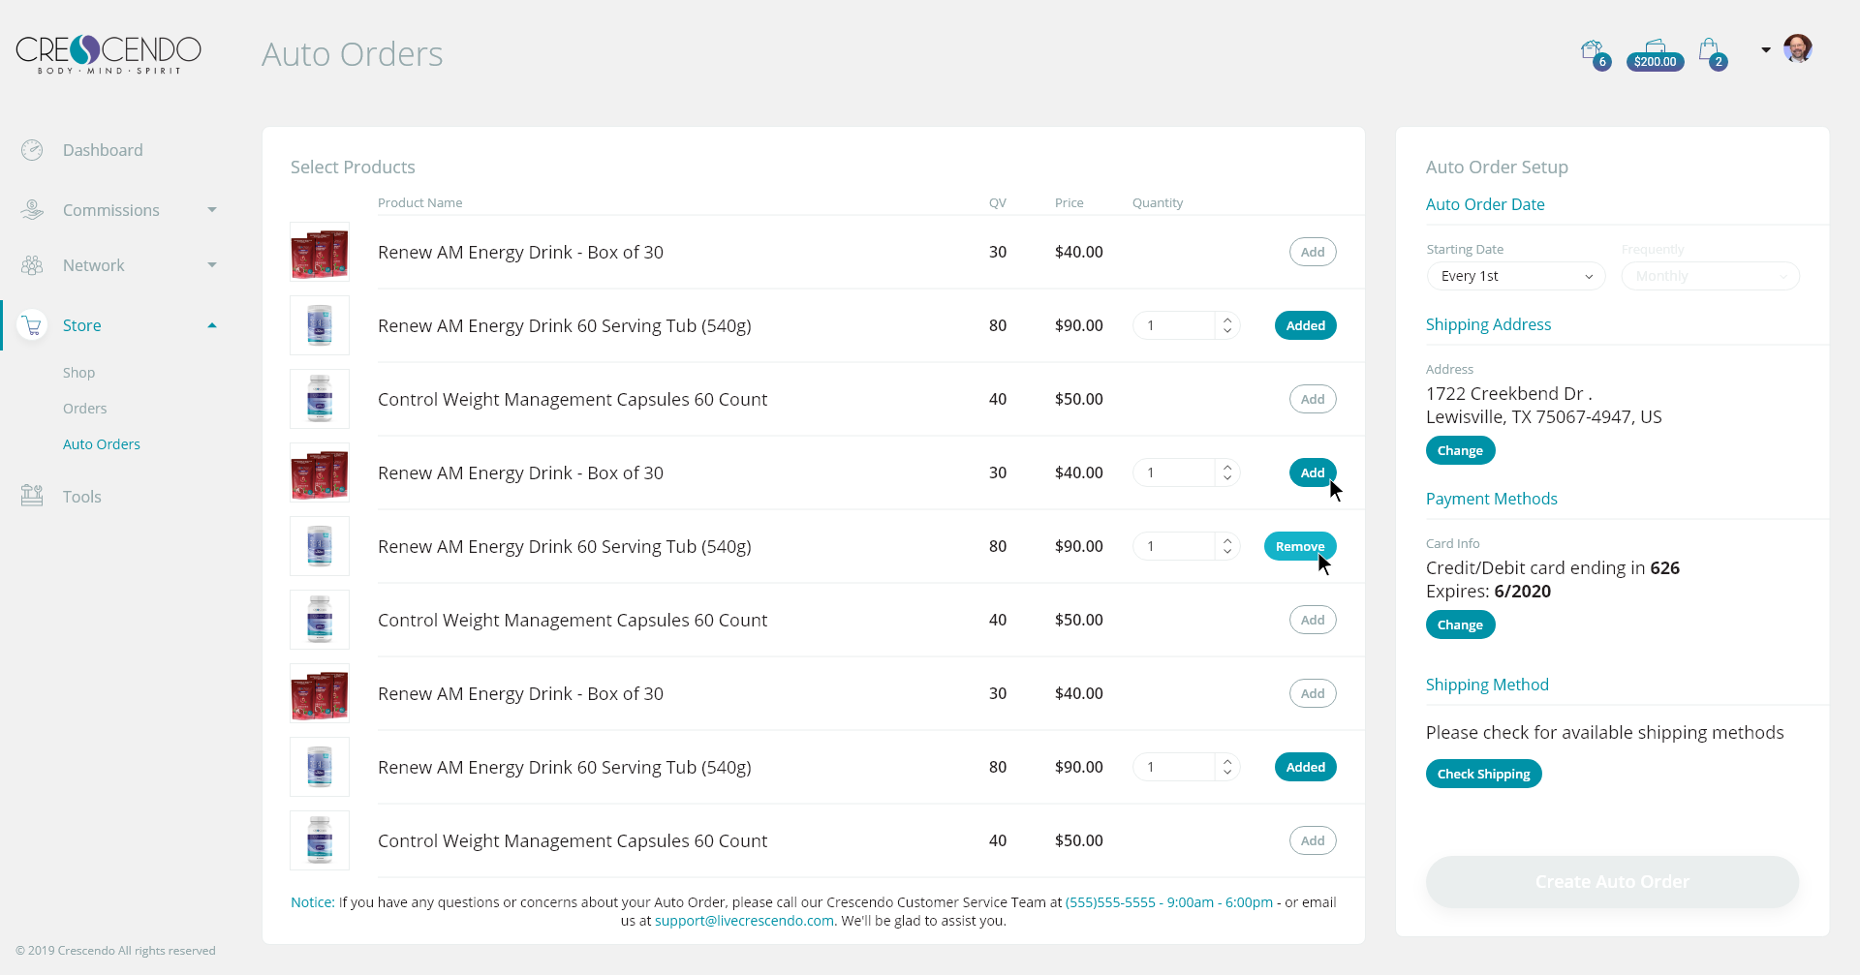Click 'Please check for available shipping methods' text
The height and width of the screenshot is (975, 1860).
click(1604, 732)
